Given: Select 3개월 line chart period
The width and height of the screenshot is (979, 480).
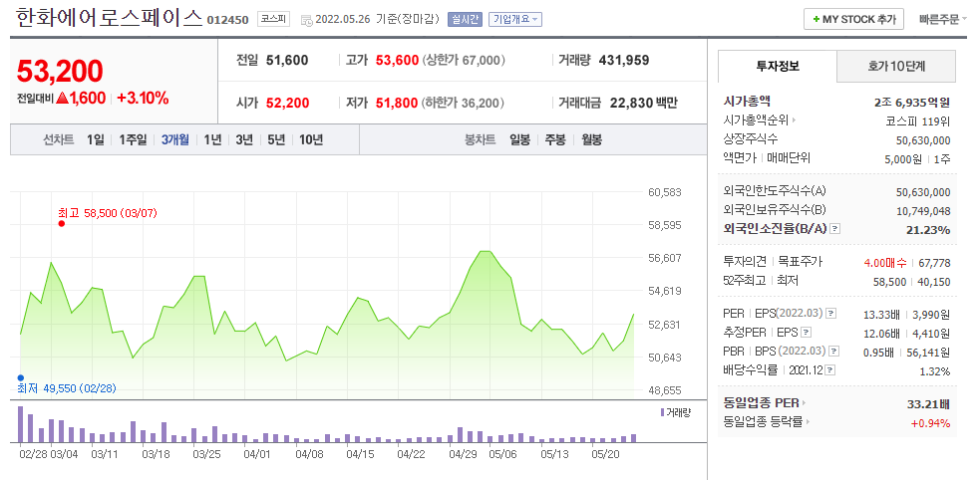Looking at the screenshot, I should 174,139.
